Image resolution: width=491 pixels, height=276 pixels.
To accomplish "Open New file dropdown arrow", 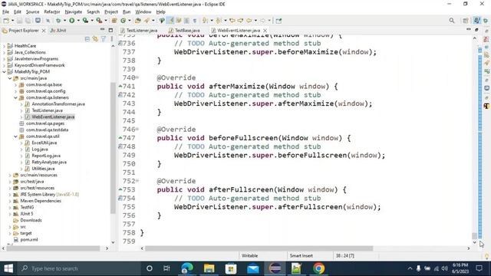I will [12, 21].
